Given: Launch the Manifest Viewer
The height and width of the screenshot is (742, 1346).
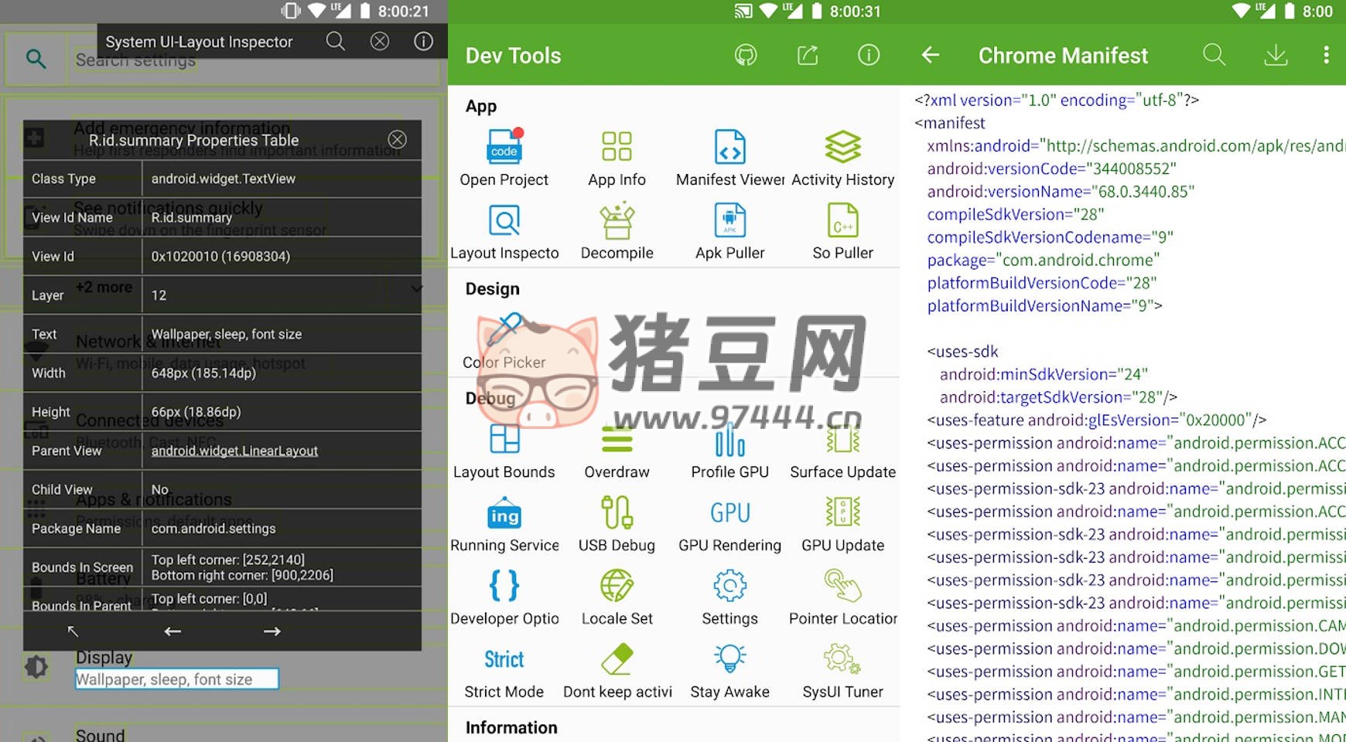Looking at the screenshot, I should [x=729, y=158].
